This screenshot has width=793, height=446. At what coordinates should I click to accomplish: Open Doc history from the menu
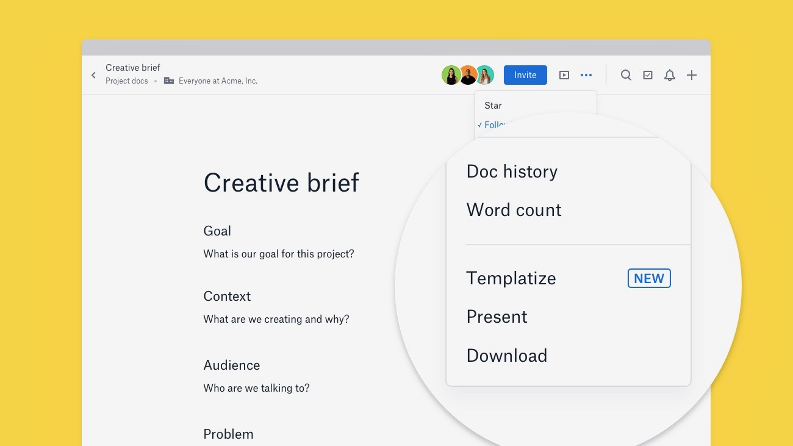click(512, 172)
